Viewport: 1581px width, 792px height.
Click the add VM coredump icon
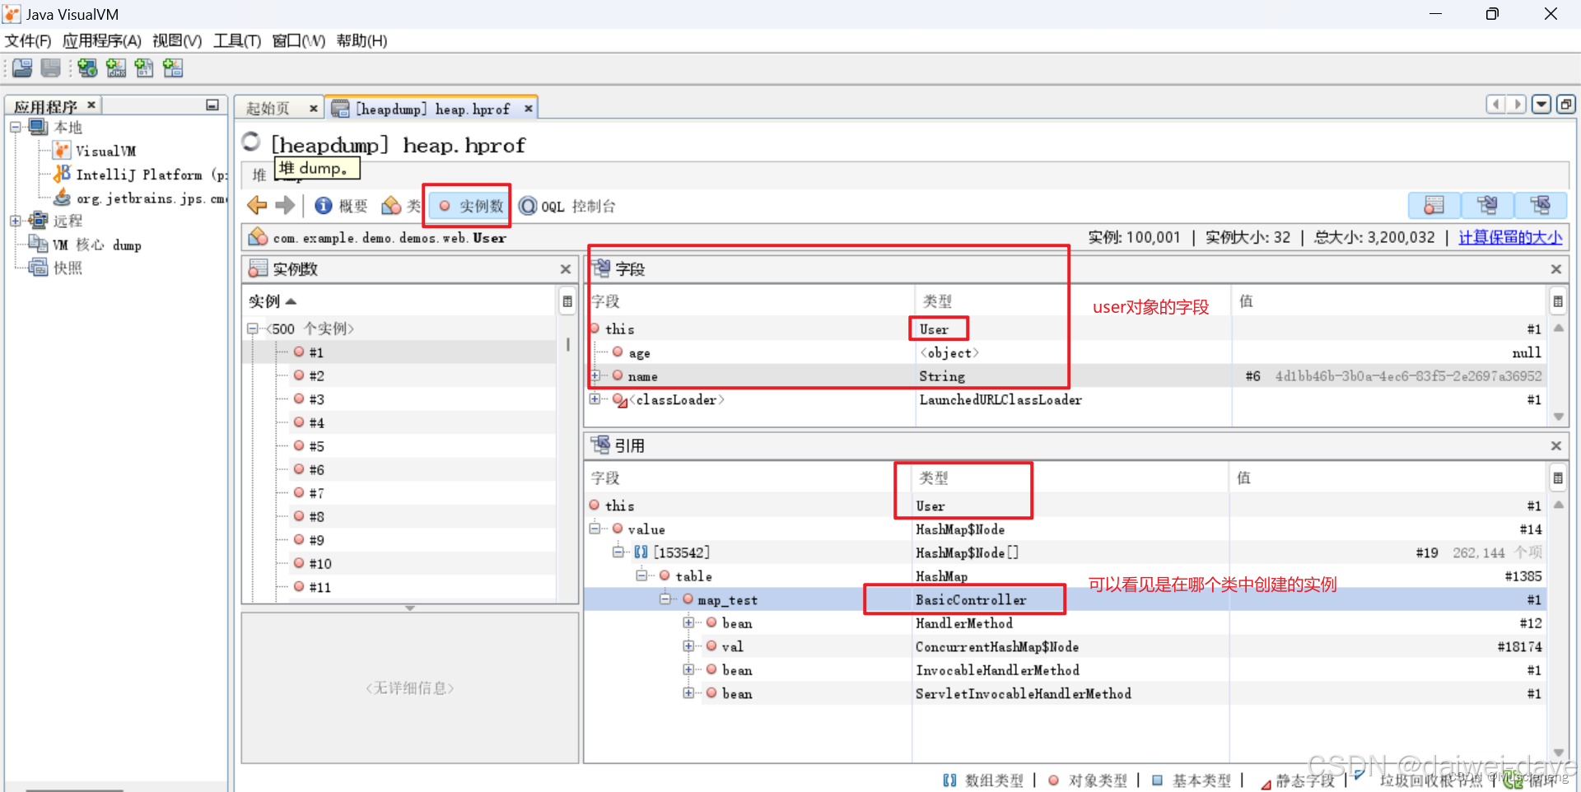pyautogui.click(x=144, y=68)
